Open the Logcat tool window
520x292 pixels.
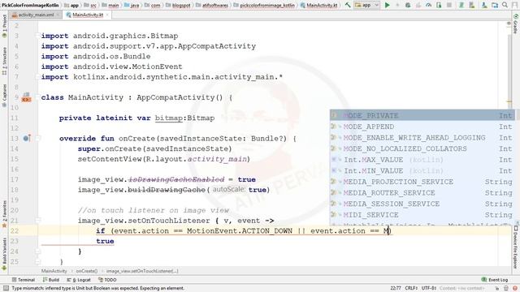point(79,280)
